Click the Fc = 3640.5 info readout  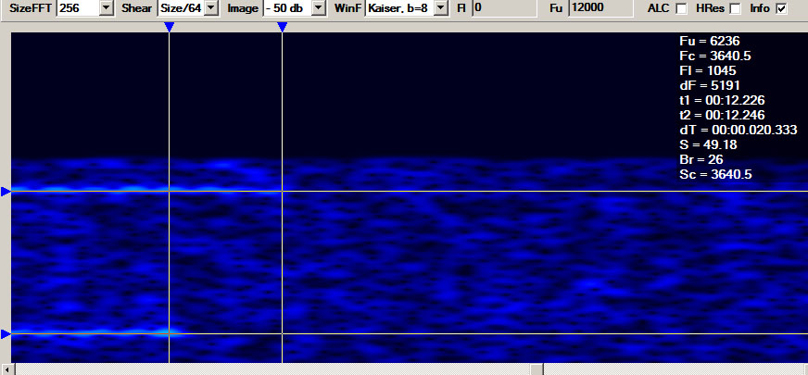pyautogui.click(x=715, y=56)
